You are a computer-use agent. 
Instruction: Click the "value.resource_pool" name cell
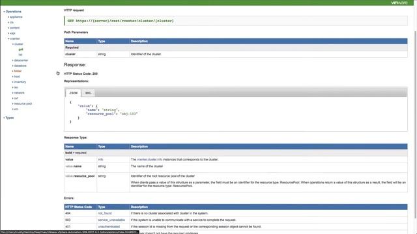coord(80,183)
